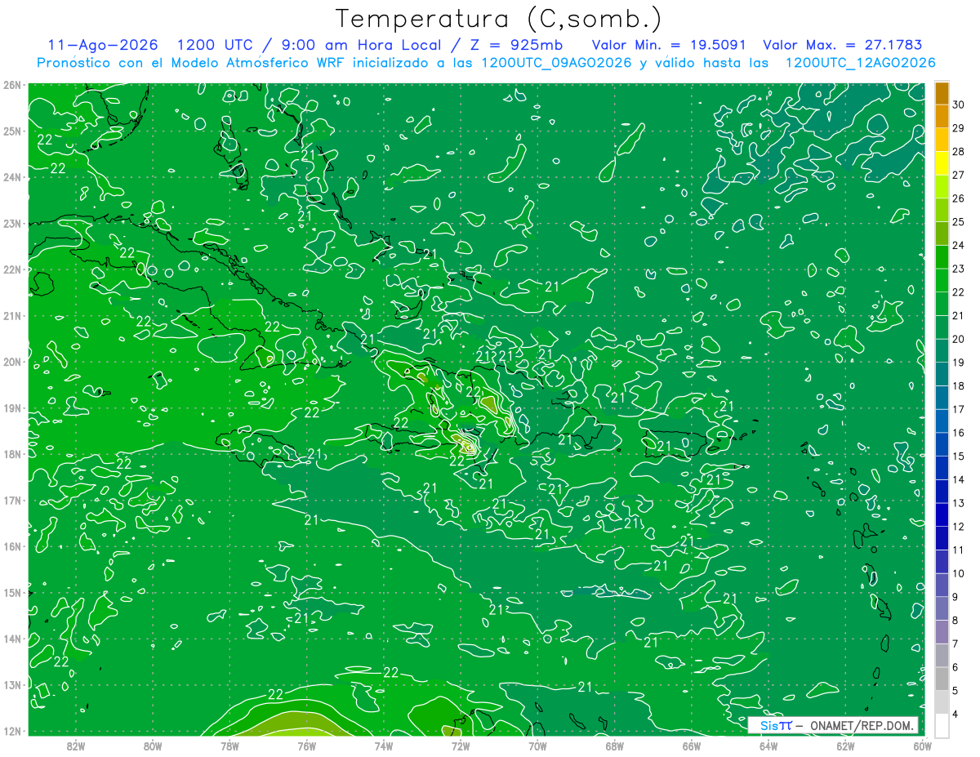Click the orange swatch between 29 and 30
980x757 pixels.
[942, 117]
